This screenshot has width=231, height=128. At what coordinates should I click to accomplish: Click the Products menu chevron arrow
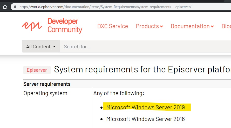pyautogui.click(x=161, y=27)
